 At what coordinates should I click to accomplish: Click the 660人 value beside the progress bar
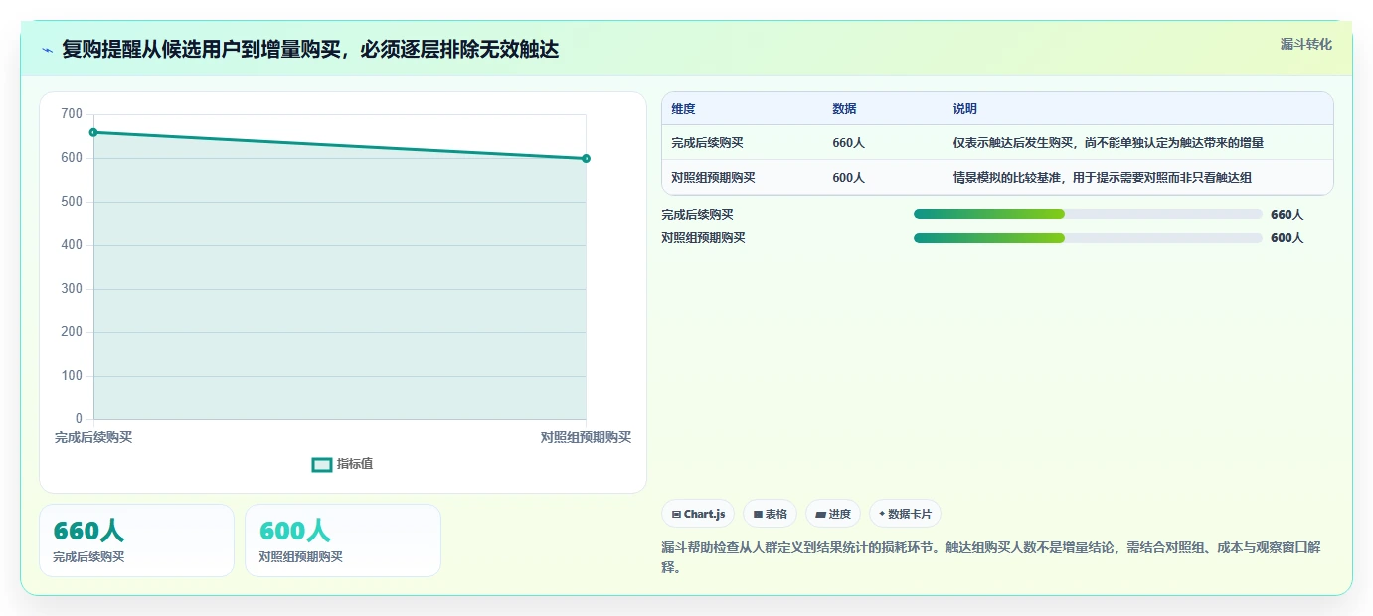coord(1287,215)
